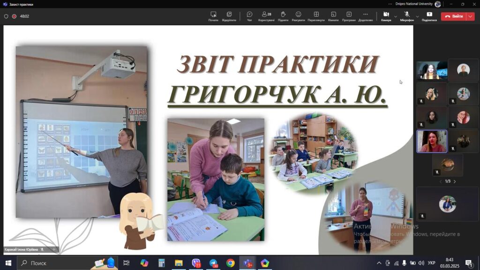The width and height of the screenshot is (480, 270).
Task: Open the Переглянути view options
Action: coord(316,16)
